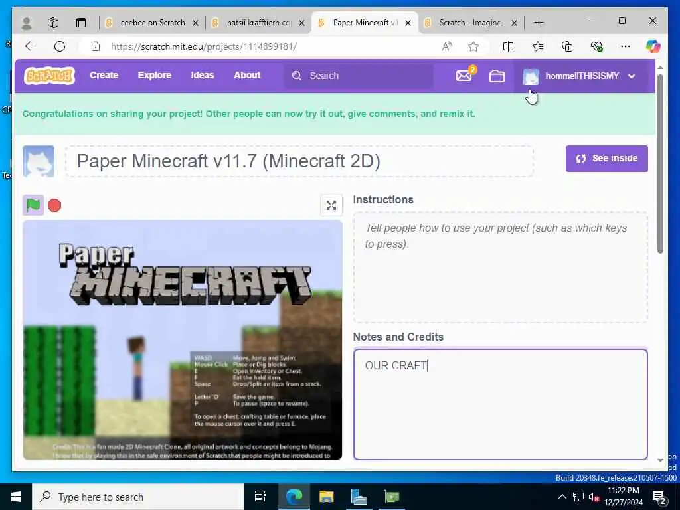Open Favorites list icon

(538, 46)
